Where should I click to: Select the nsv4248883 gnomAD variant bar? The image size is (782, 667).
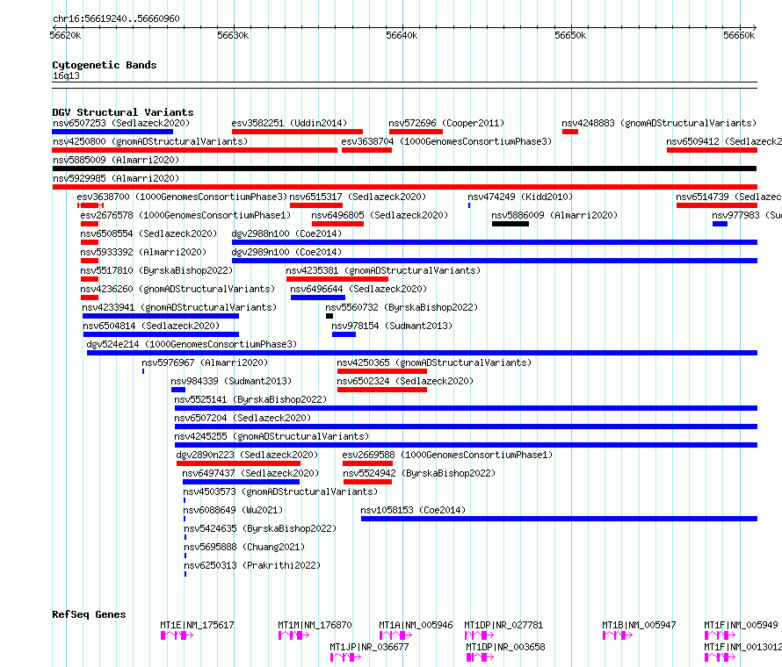click(x=570, y=132)
